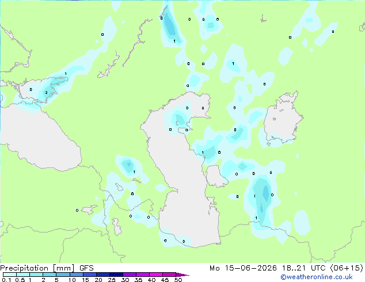Select the 2–5 mm legend swatch
The width and height of the screenshot is (365, 282).
[50, 275]
